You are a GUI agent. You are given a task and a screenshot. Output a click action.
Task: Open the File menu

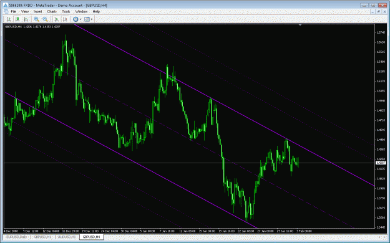[14, 11]
